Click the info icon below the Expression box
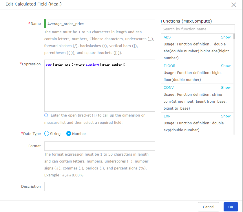This screenshot has width=243, height=212. (x=46, y=115)
